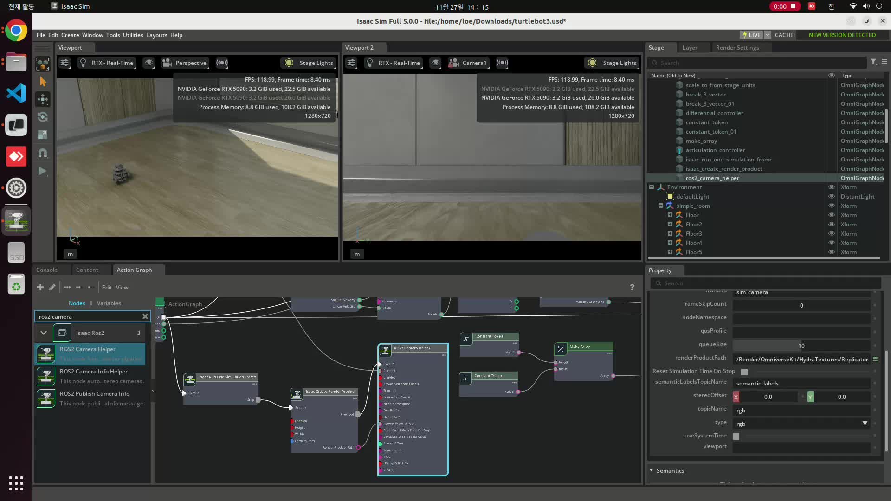
Task: Open Stage filter funnel icon
Action: [873, 62]
